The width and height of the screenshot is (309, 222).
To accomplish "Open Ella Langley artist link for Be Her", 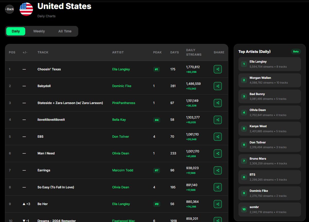I will [x=121, y=204].
